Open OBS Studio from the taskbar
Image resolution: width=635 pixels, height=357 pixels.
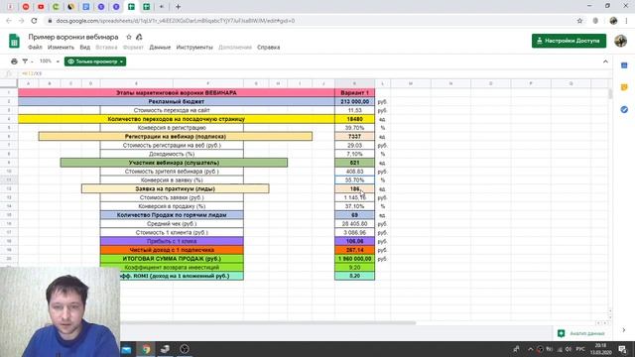tap(185, 349)
